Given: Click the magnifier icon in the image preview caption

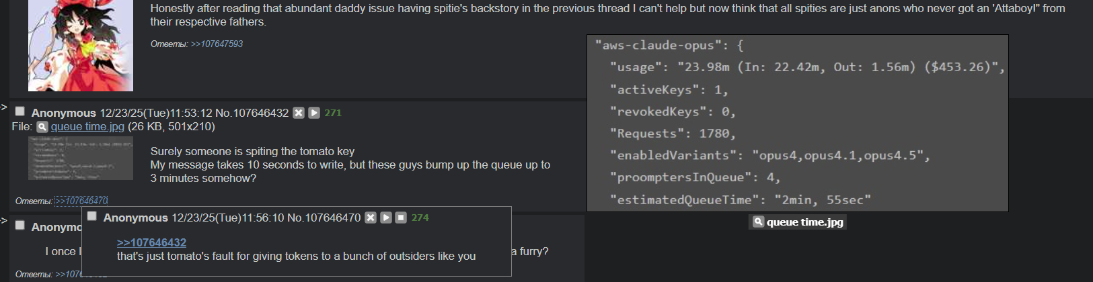Looking at the screenshot, I should tap(758, 222).
